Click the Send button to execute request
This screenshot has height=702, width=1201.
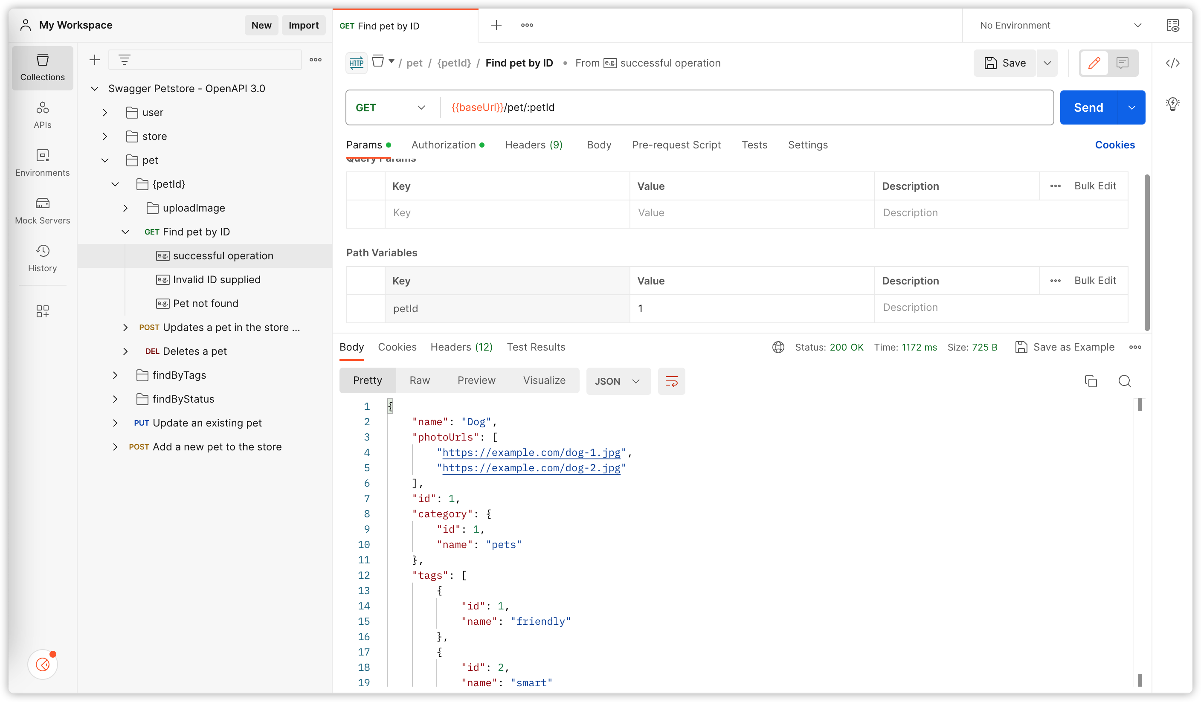(1088, 107)
